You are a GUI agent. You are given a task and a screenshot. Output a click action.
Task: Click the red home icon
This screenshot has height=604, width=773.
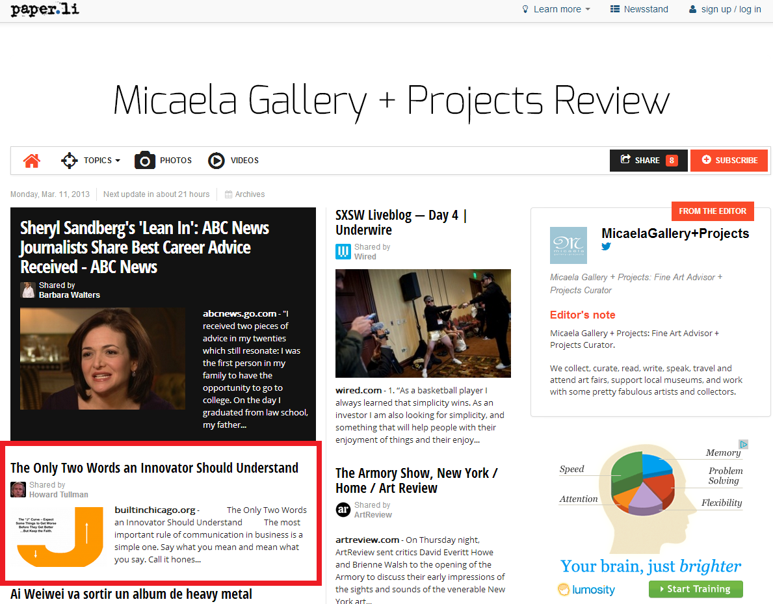point(32,161)
